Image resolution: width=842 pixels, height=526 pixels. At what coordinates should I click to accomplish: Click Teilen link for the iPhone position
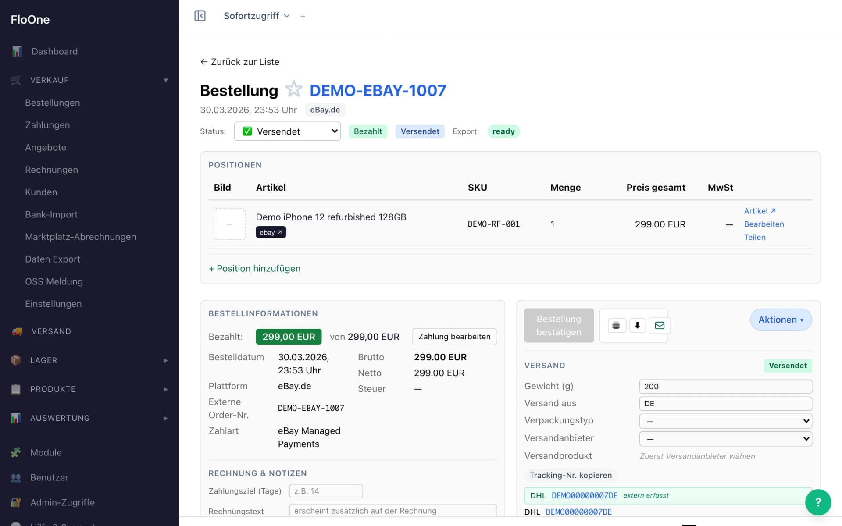pyautogui.click(x=755, y=237)
